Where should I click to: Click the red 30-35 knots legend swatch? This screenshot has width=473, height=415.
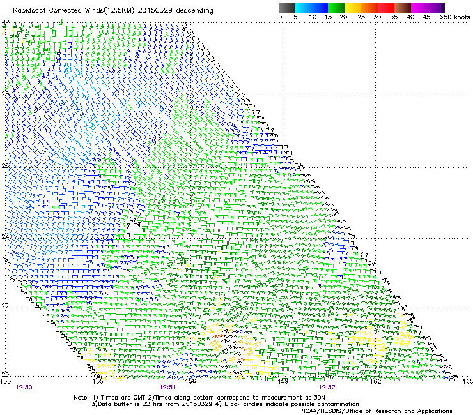(x=386, y=8)
